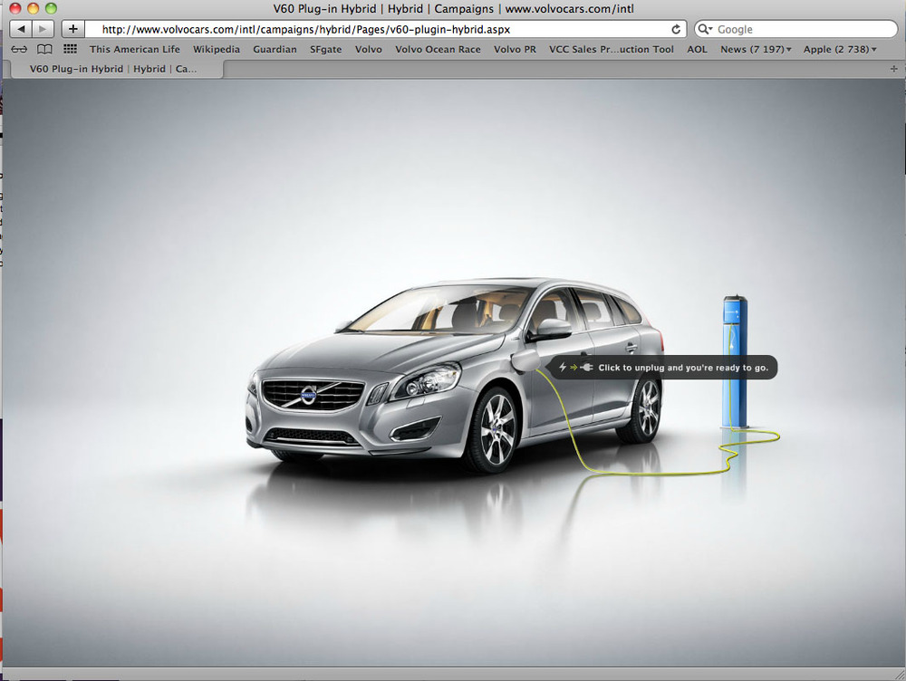The height and width of the screenshot is (681, 906).
Task: Expand the Apple bookmarks folder
Action: point(840,49)
